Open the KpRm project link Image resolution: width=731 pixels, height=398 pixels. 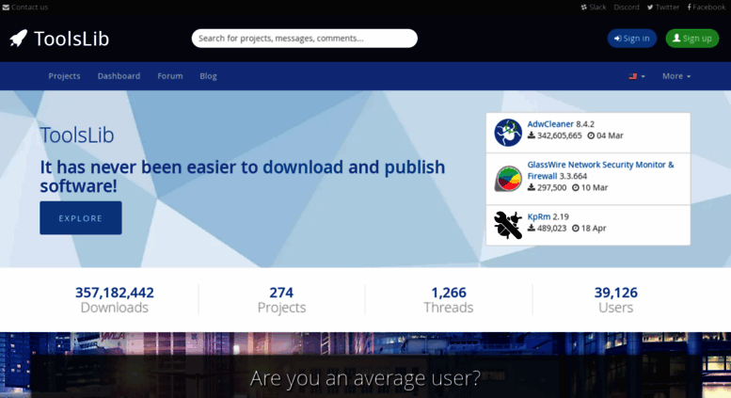pos(539,216)
